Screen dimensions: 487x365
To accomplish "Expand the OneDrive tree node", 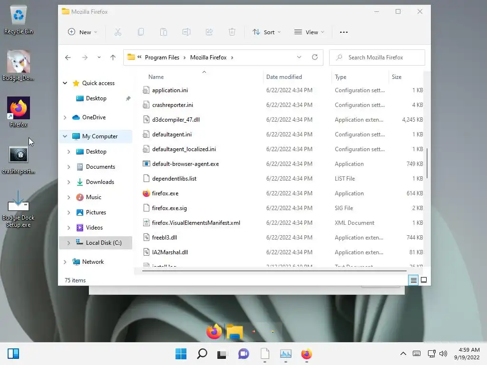I will 65,117.
